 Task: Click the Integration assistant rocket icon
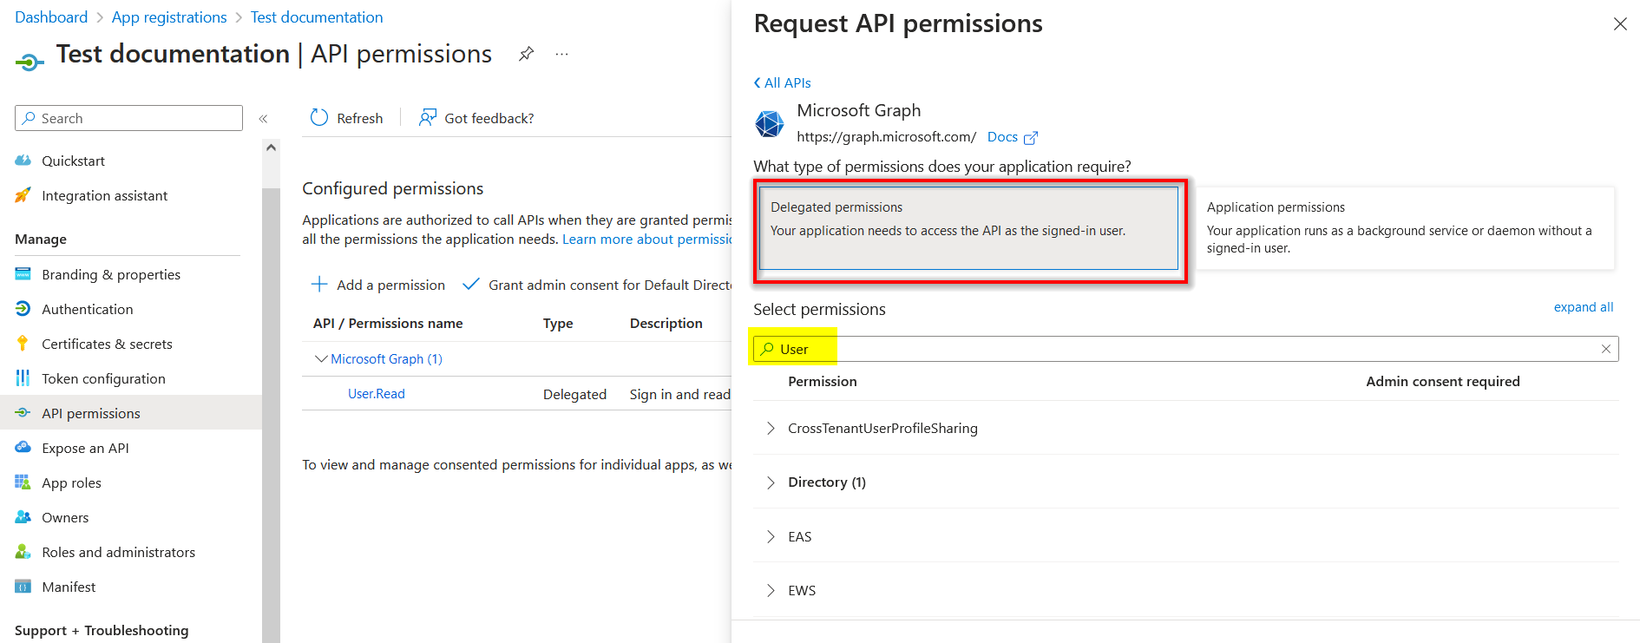tap(23, 195)
